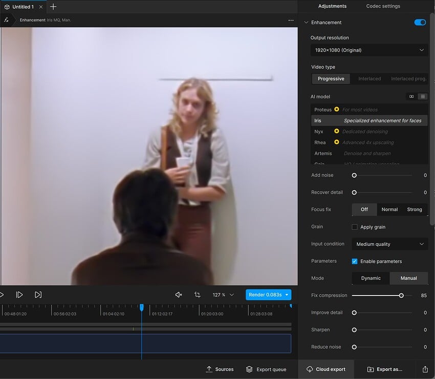Choose Proteus AI model
The image size is (435, 379).
369,110
